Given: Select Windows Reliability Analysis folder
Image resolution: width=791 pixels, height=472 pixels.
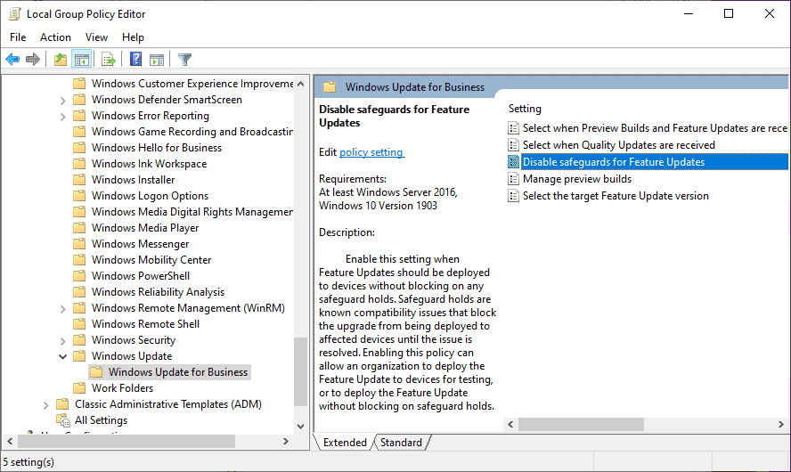Looking at the screenshot, I should [x=158, y=292].
